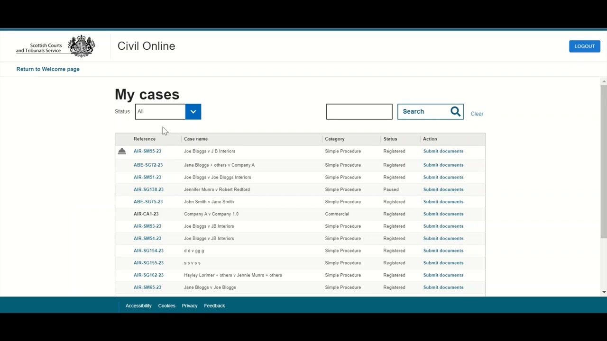Click the scrollbar up arrow

[x=604, y=81]
